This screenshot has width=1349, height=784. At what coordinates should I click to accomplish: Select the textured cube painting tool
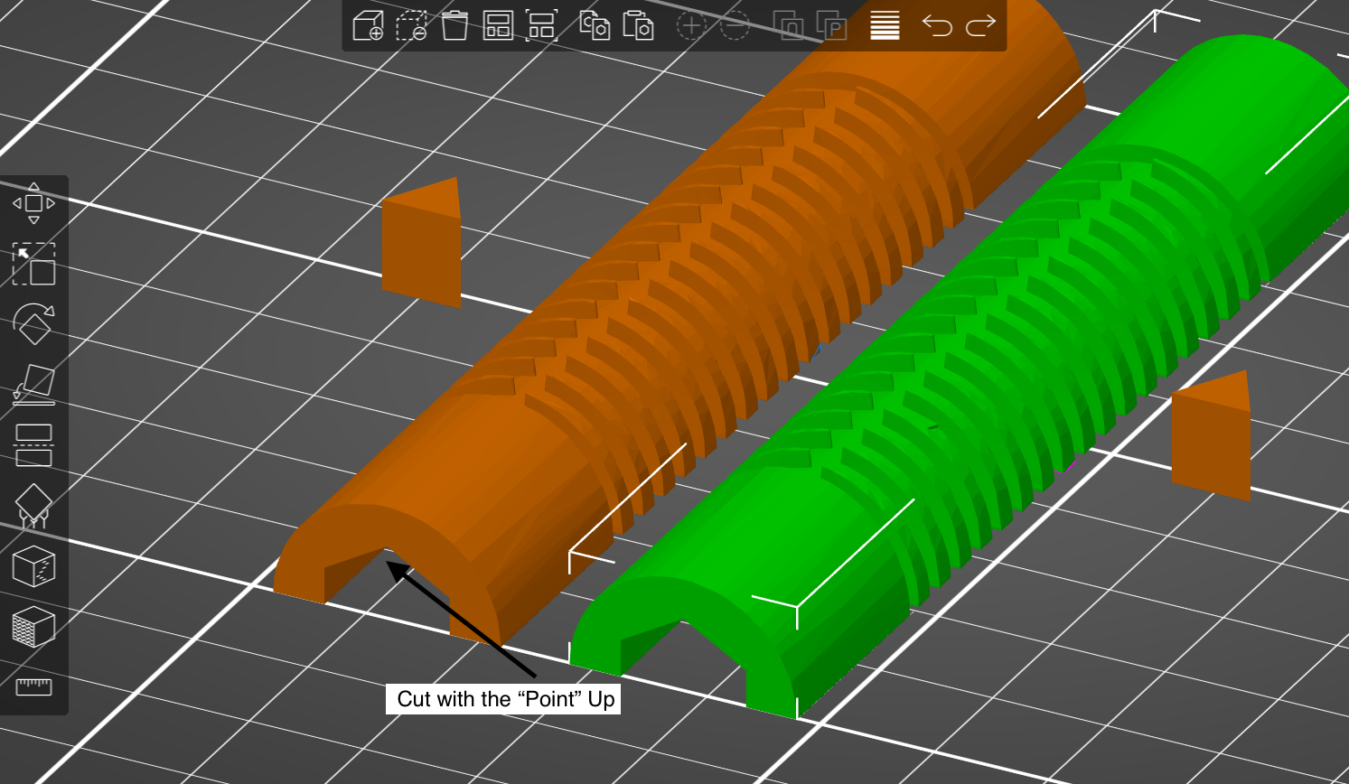33,627
